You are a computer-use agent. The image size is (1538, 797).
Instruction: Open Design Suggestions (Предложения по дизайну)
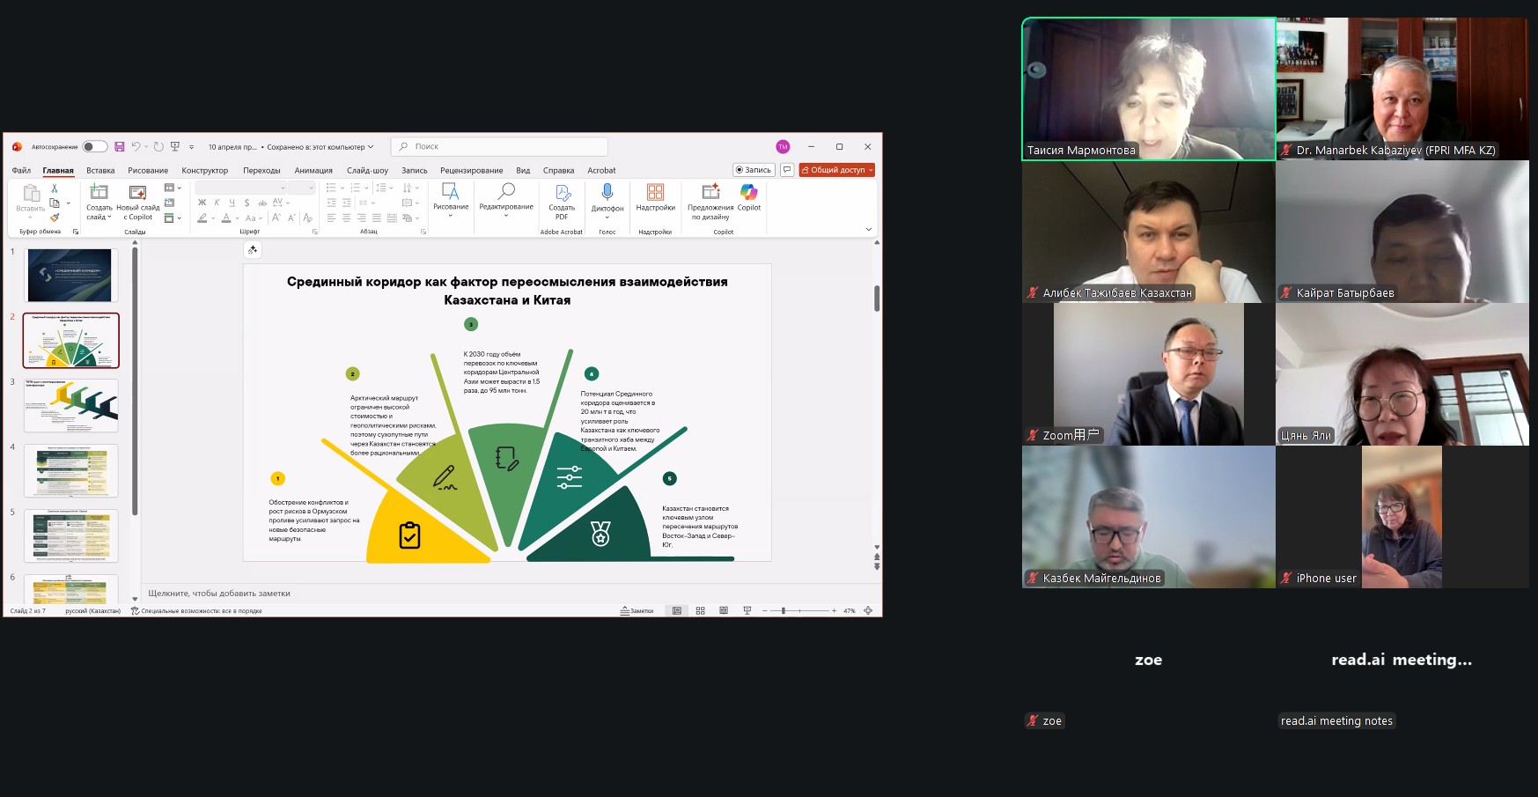point(710,193)
